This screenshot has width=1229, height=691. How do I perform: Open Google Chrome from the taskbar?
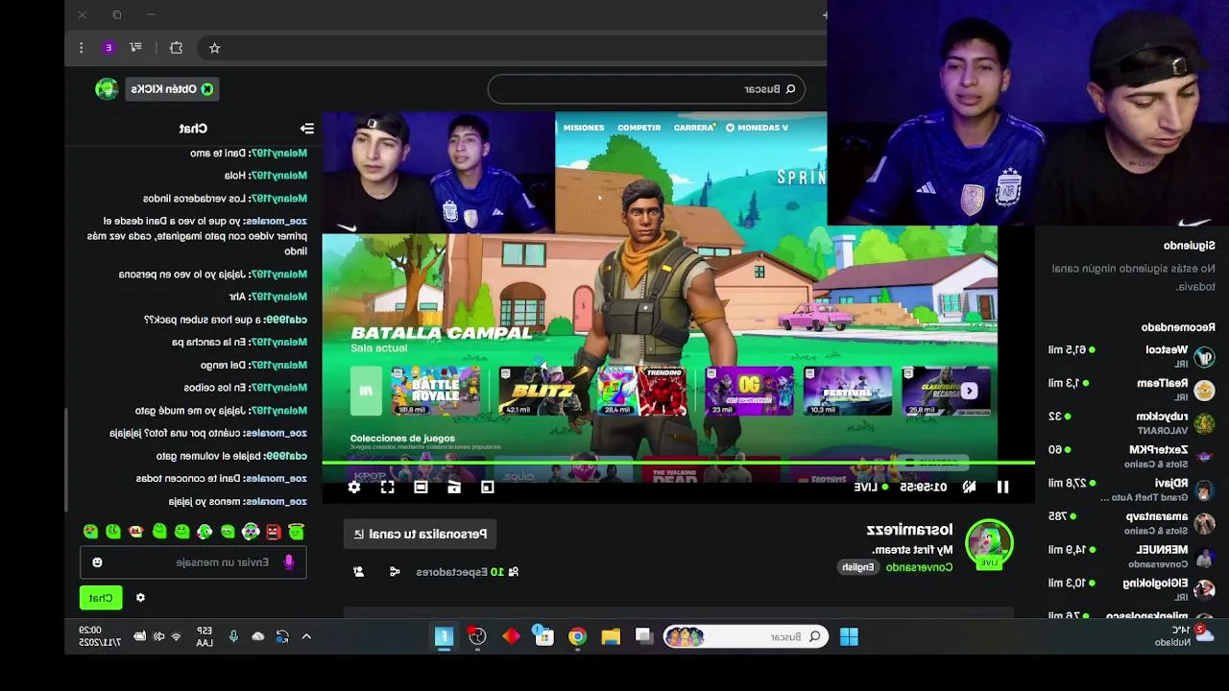577,636
